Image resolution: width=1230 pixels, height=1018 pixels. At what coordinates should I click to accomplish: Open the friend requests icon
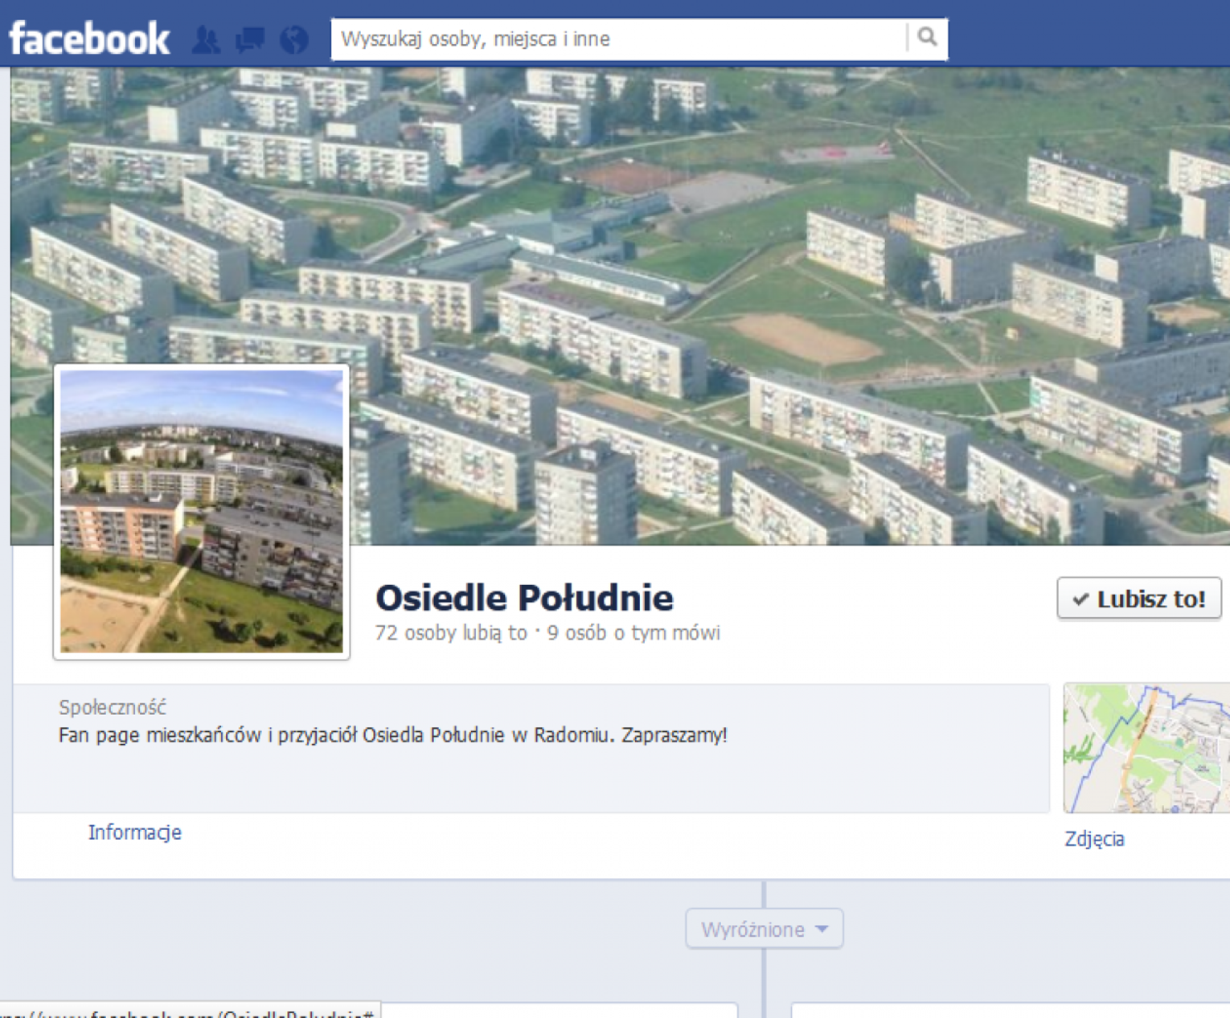[207, 39]
